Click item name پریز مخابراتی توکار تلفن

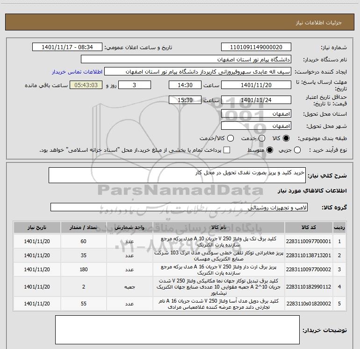(x=219, y=256)
